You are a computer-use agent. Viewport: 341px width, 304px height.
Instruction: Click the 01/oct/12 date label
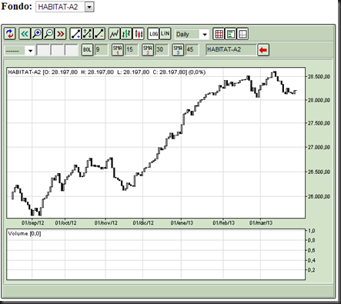(65, 222)
